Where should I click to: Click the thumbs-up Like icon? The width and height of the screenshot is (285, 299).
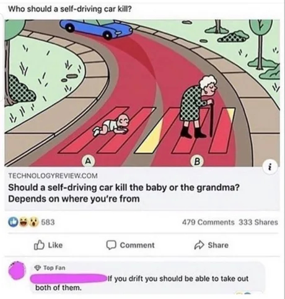tap(39, 245)
